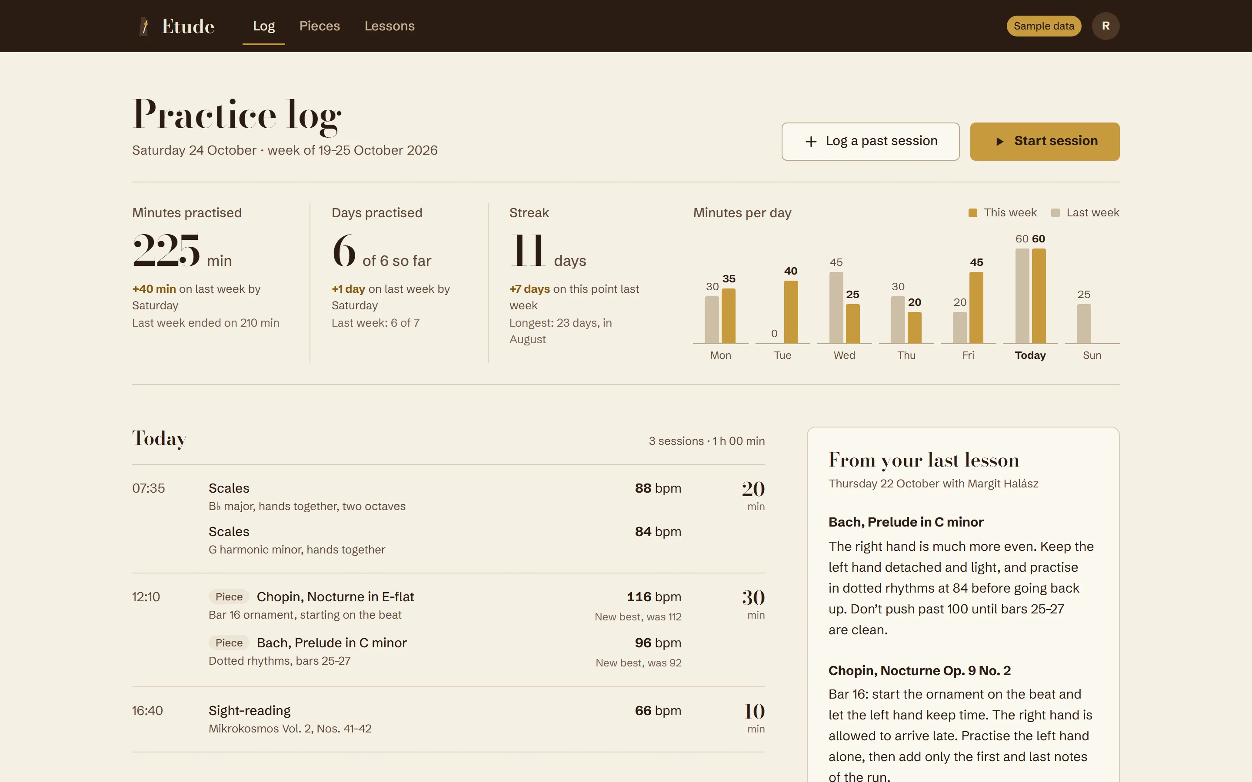Click the Wed day label under the chart
Screen dimensions: 1252x782
coord(844,355)
